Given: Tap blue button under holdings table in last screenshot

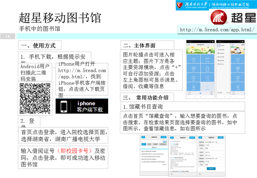Looking at the screenshot, I should [x=211, y=169].
